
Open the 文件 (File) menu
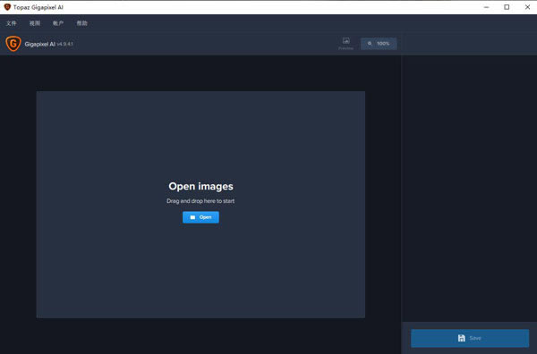click(x=12, y=23)
